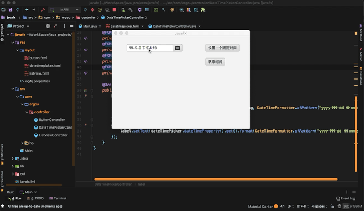Click the 获取时间 button
The width and height of the screenshot is (364, 211).
215,62
